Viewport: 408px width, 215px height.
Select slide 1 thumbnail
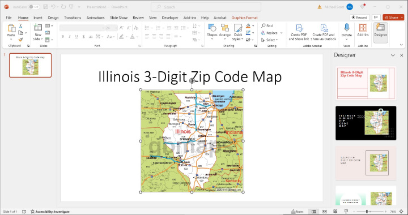[x=31, y=66]
